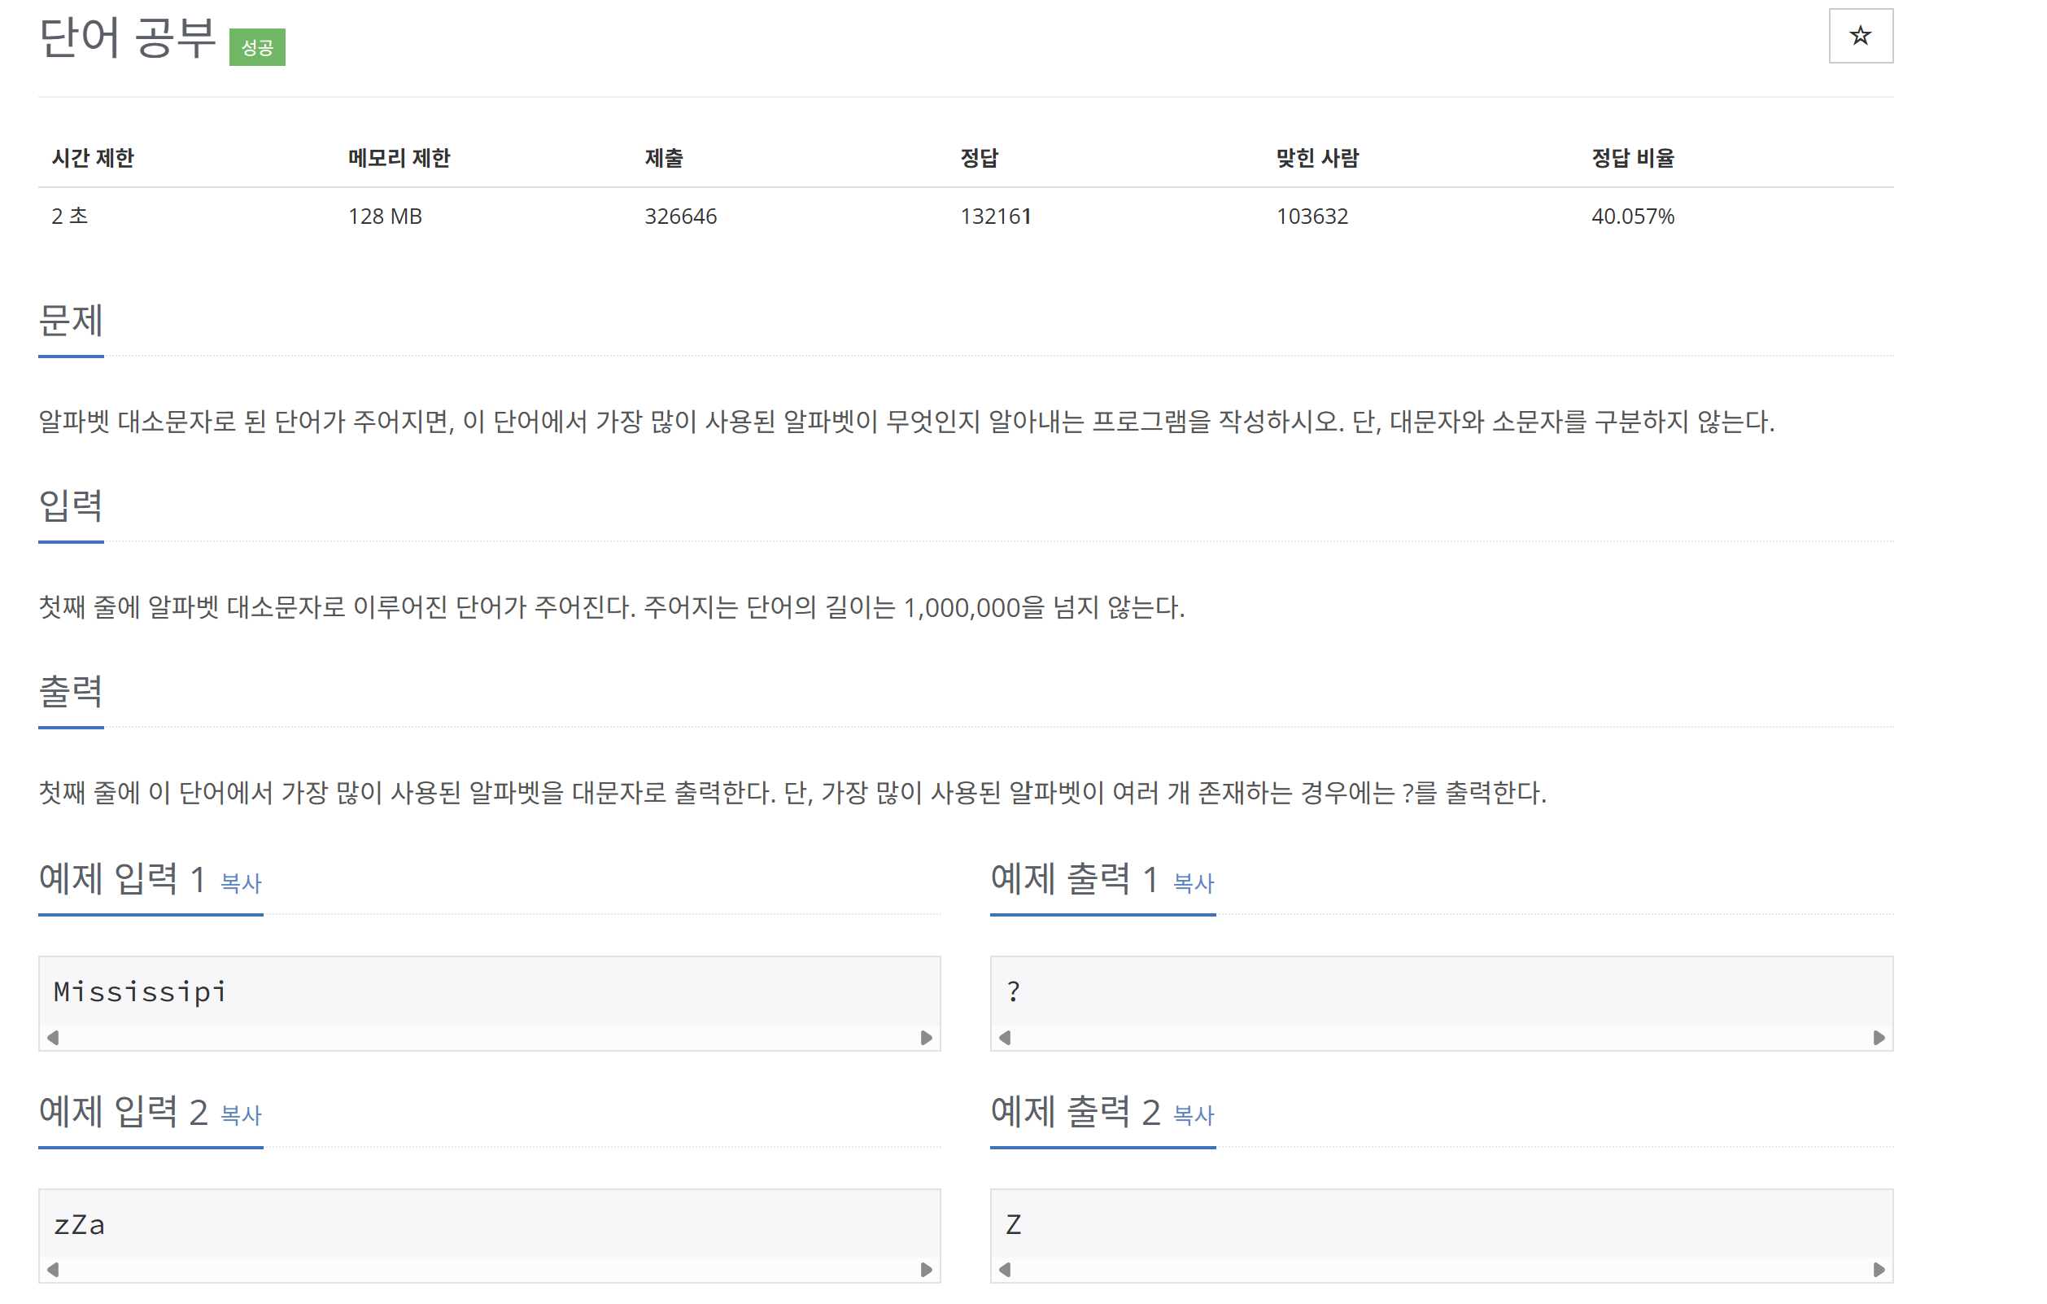This screenshot has height=1304, width=2047.
Task: Click the 단어 공부 problem title
Action: 128,39
